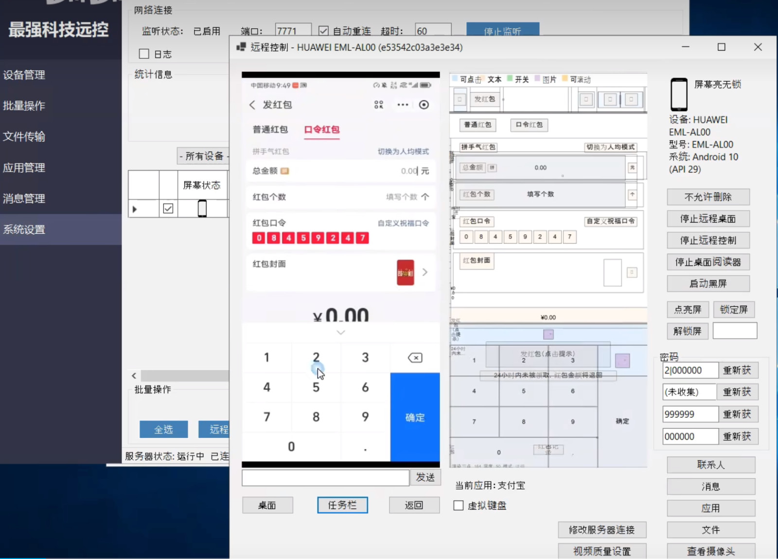The width and height of the screenshot is (778, 559).
Task: Tap the back arrow beside 发红包
Action: 252,105
